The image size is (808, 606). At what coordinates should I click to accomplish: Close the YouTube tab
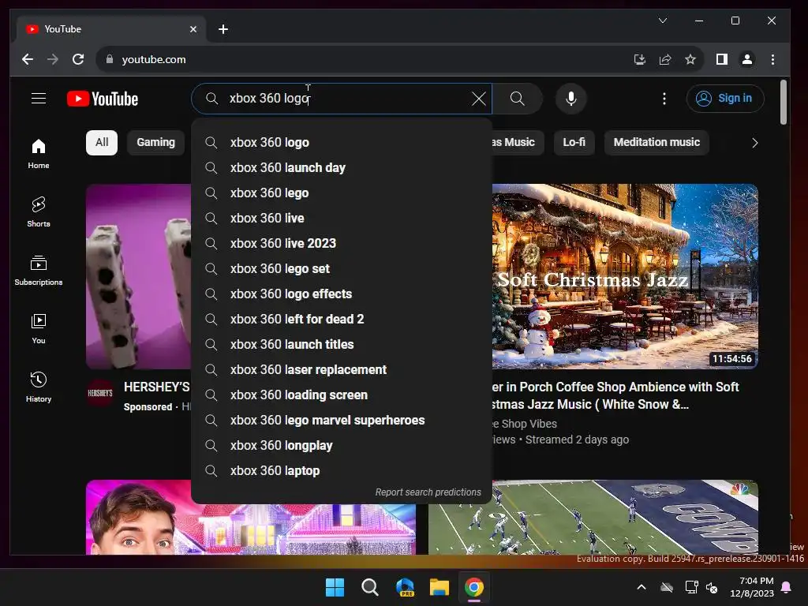193,29
